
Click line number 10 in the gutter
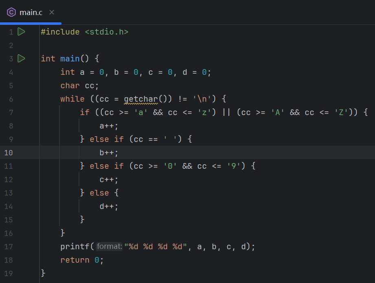click(x=9, y=152)
